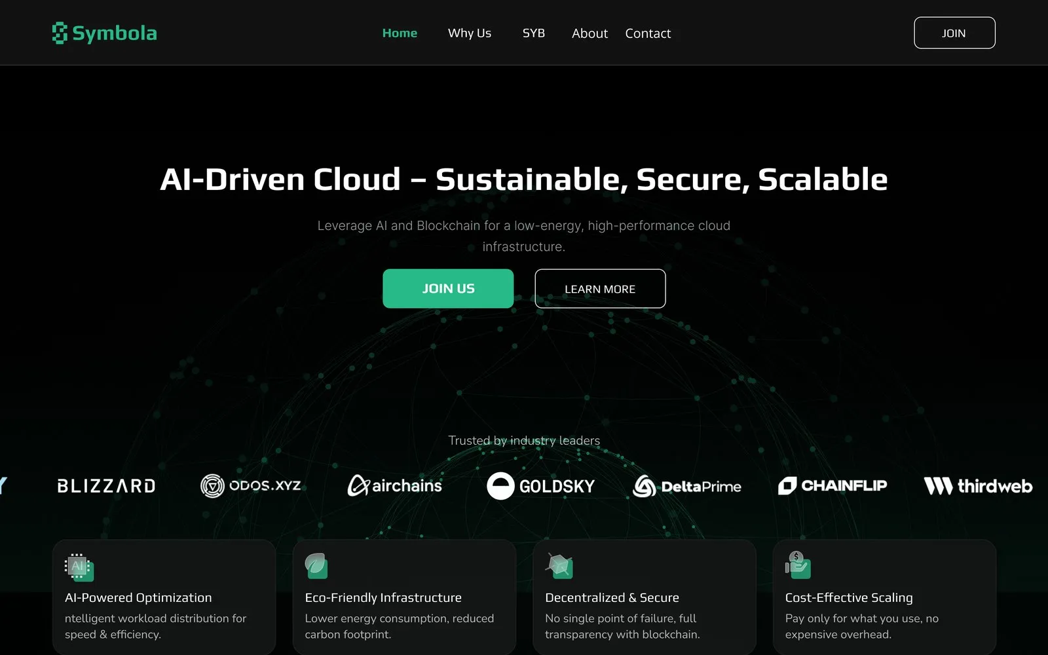Click the DeltaPrime partner logo

pyautogui.click(x=687, y=486)
